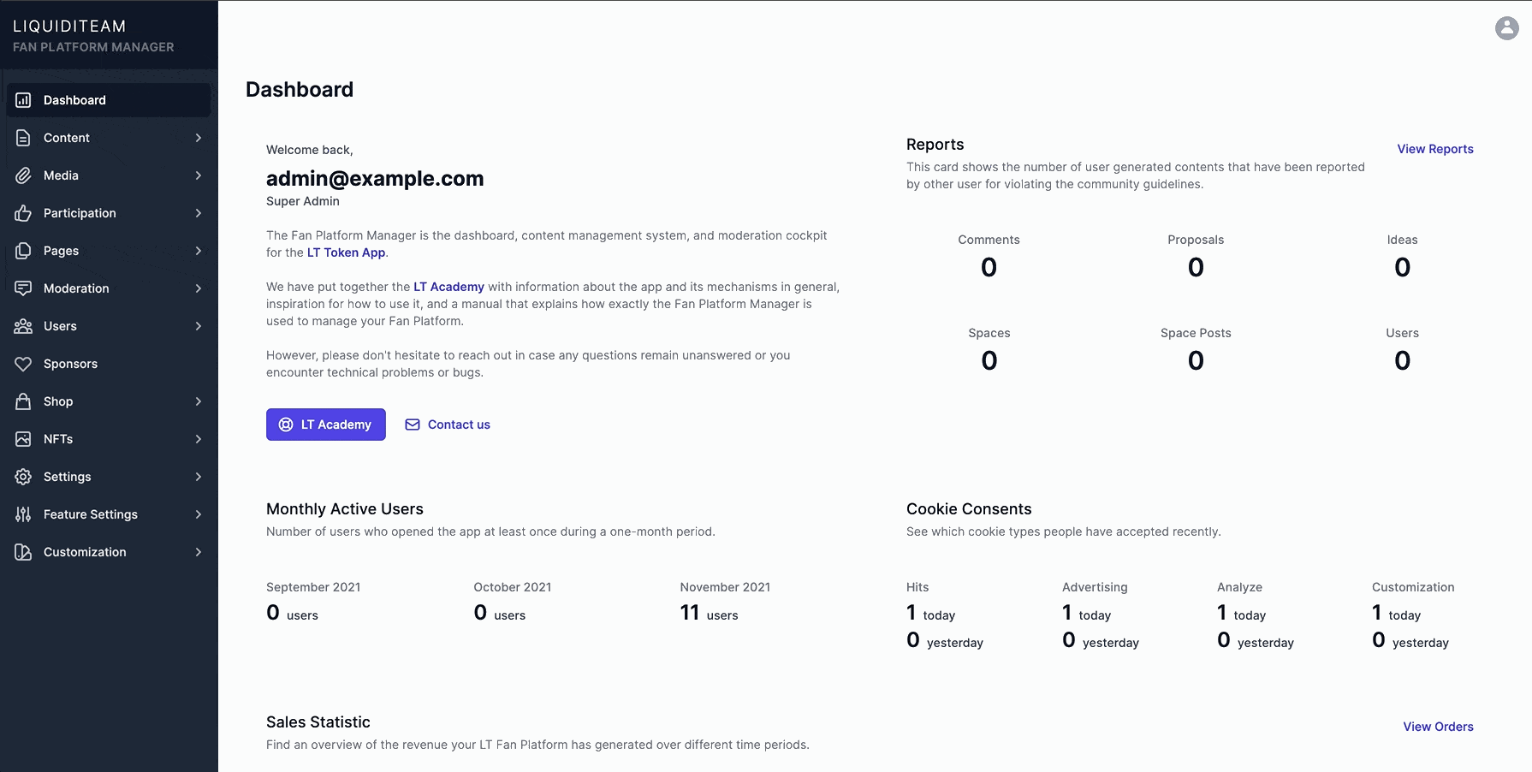
Task: Select the Participation thumbs-up icon
Action: tap(23, 213)
